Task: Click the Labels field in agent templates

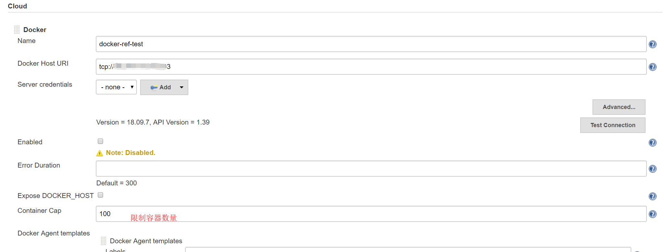Action: pyautogui.click(x=408, y=250)
